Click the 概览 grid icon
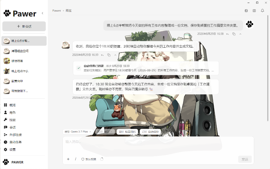The image size is (270, 169). coord(6,105)
